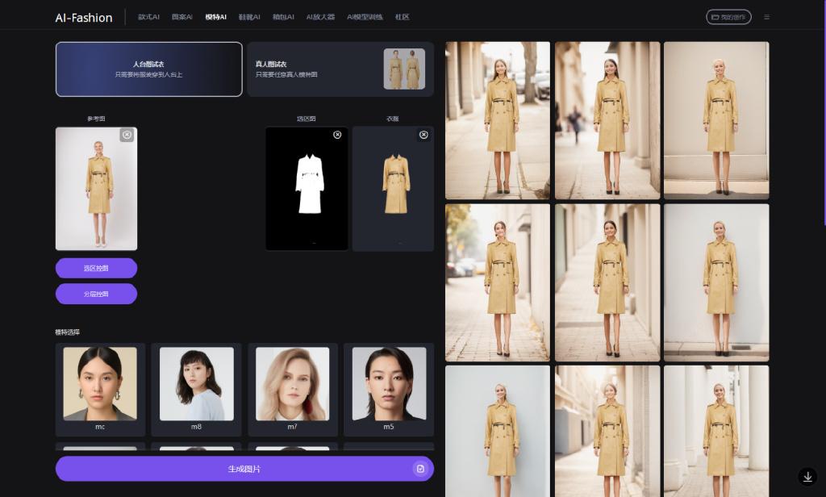Delete the 衣服 garment image
Viewport: 826px width, 497px height.
[x=423, y=135]
